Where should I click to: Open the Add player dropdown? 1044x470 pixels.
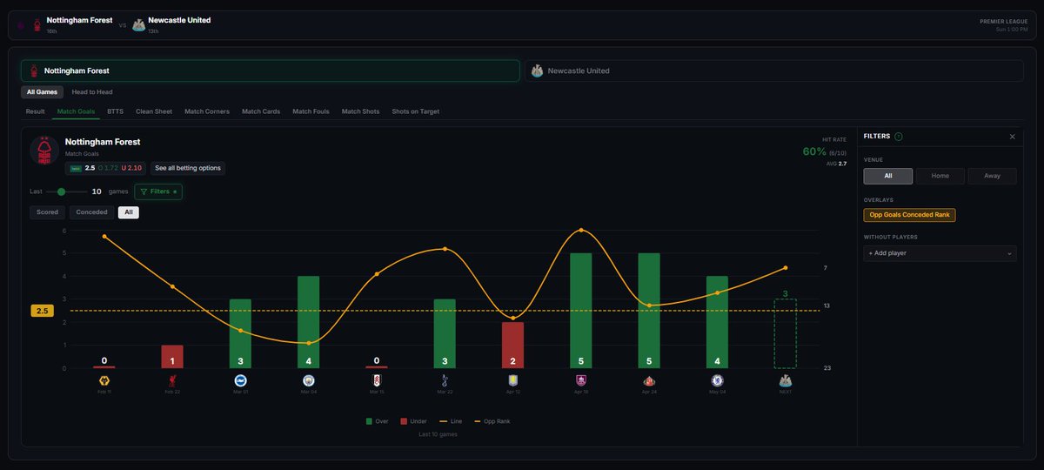(x=940, y=253)
